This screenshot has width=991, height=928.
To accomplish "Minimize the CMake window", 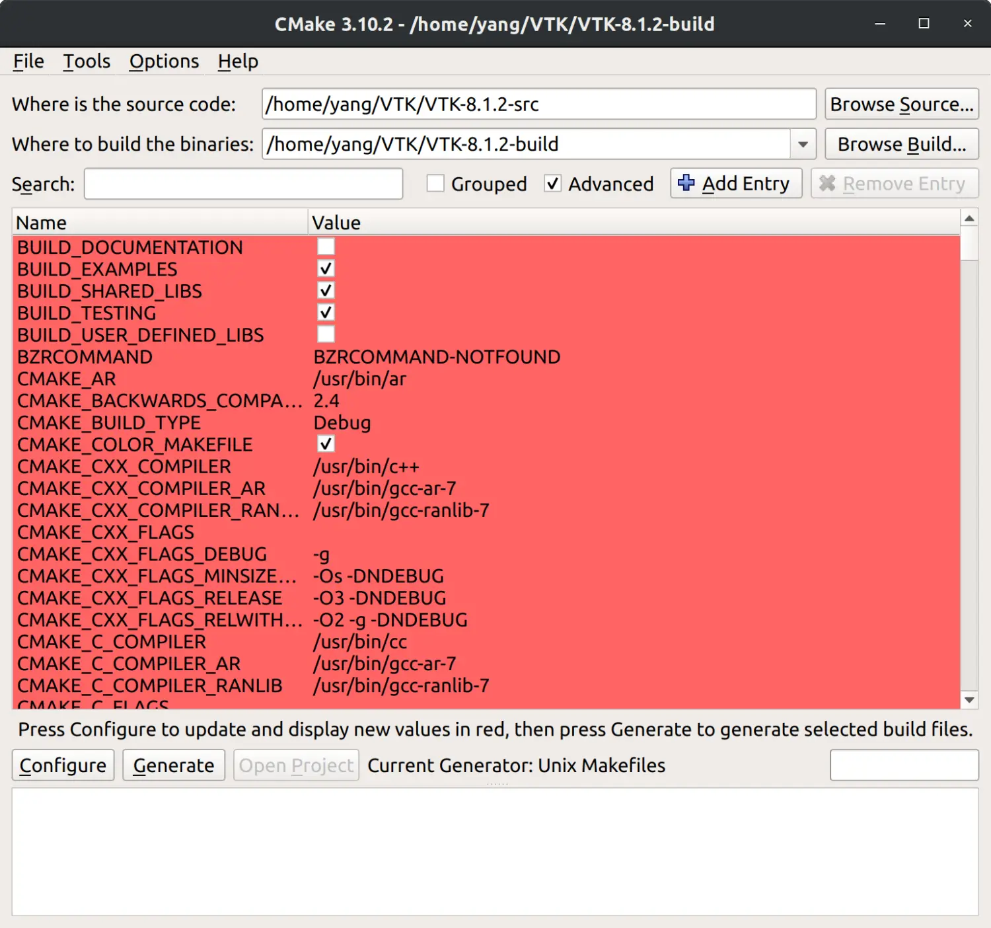I will [880, 24].
